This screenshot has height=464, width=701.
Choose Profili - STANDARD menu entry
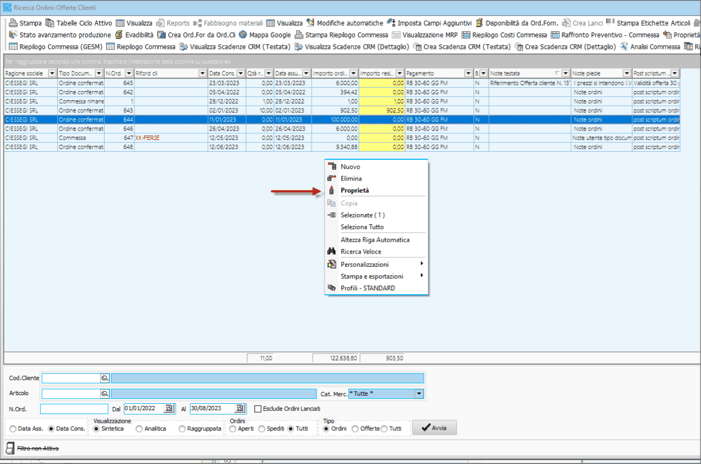[377, 288]
